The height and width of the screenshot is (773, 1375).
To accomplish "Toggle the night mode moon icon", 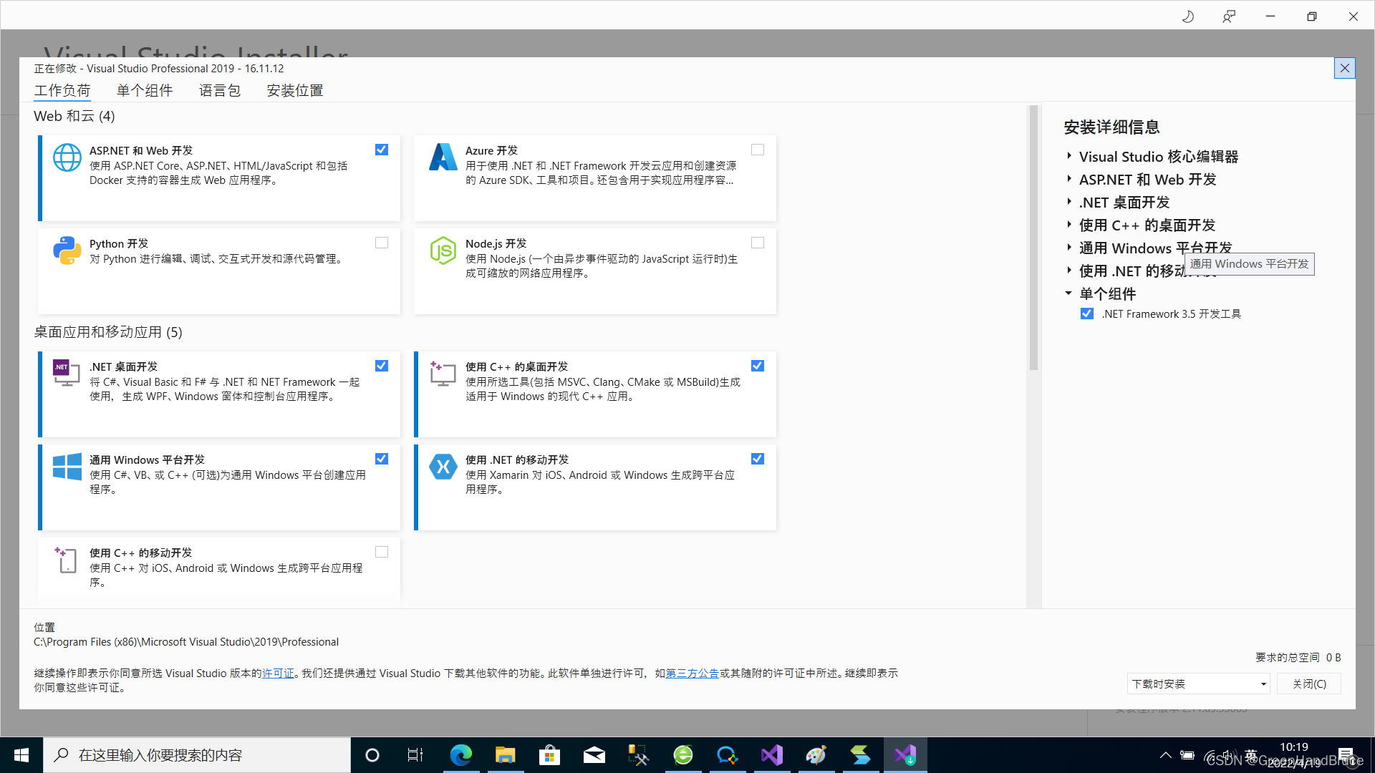I will click(1188, 16).
